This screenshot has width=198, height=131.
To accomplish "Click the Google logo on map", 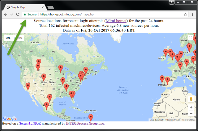I will (x=10, y=118).
